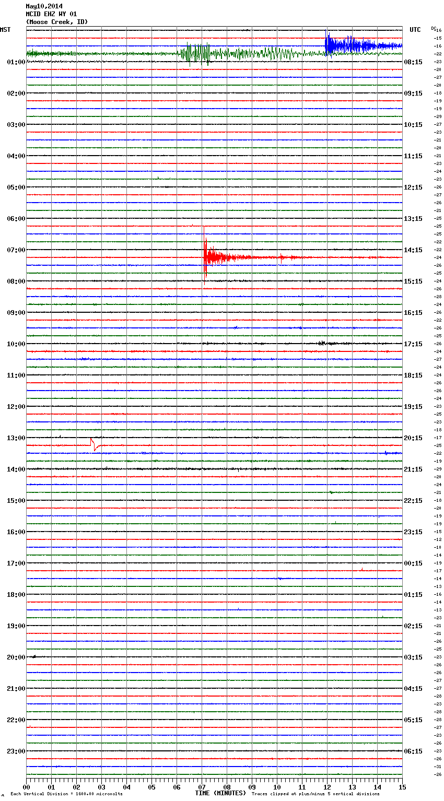Screen dimensions: 444x801
Task: Click the location label (Moose Creek, ID)
Action: click(57, 22)
